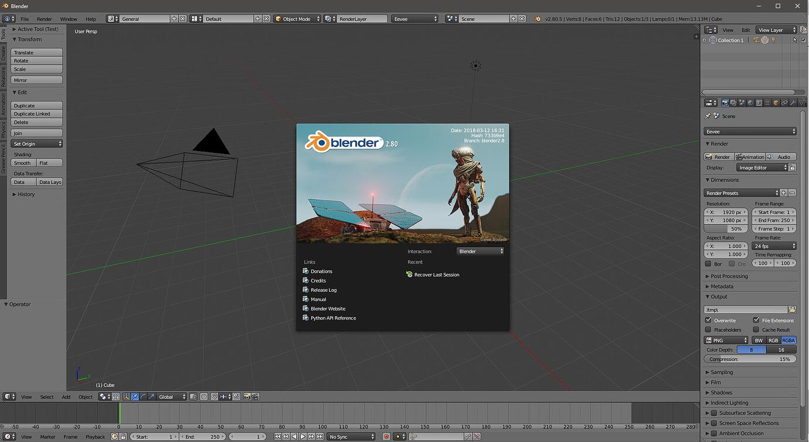The height and width of the screenshot is (442, 809).
Task: Adjust the Compression 15% slider
Action: pos(750,359)
